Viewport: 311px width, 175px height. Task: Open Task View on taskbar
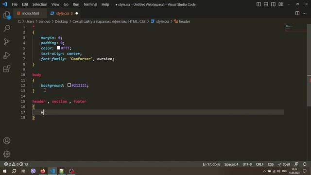pos(23,171)
